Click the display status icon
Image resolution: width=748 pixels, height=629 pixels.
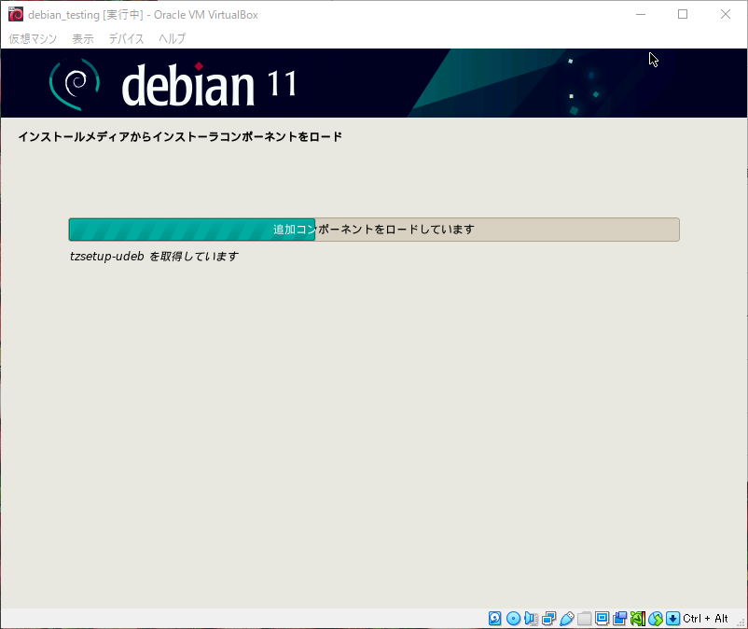tap(602, 619)
